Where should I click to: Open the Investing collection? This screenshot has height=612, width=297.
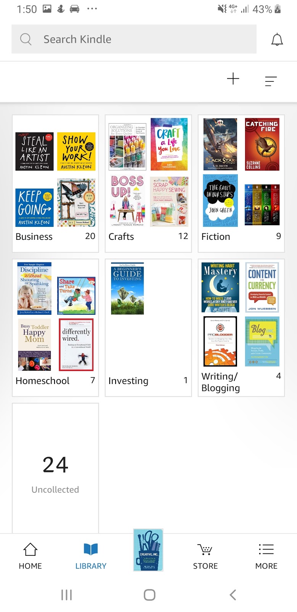[x=148, y=328]
